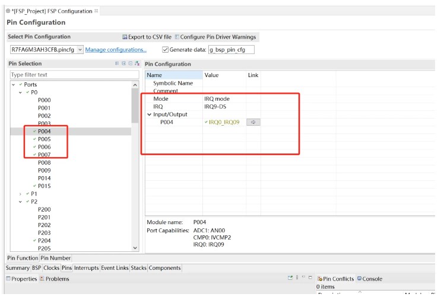Select pin P200 in the tree
The image size is (441, 300).
click(x=45, y=209)
